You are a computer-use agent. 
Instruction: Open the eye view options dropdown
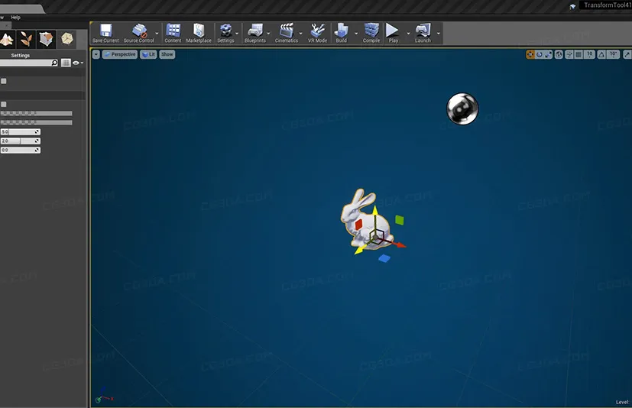pyautogui.click(x=78, y=63)
